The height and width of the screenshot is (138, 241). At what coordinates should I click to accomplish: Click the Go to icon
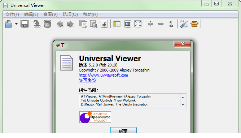(104, 24)
